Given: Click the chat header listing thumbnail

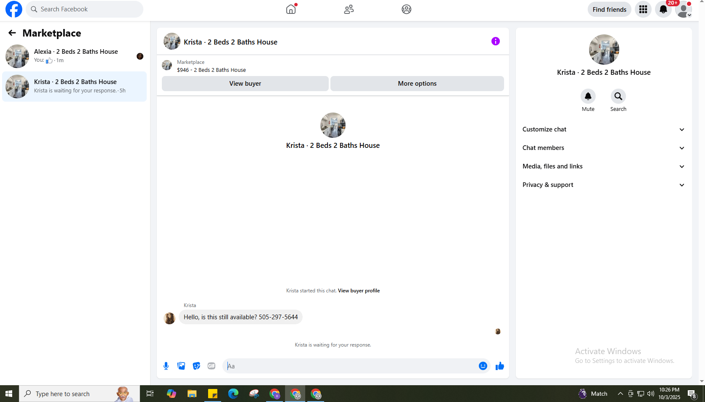Looking at the screenshot, I should pos(172,42).
